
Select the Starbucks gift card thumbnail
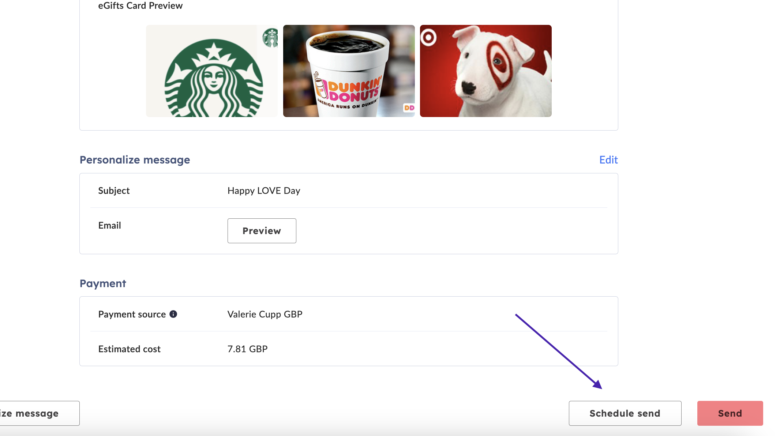212,71
